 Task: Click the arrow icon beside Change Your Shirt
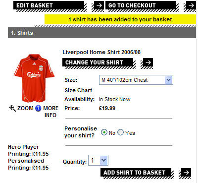[x=148, y=63]
